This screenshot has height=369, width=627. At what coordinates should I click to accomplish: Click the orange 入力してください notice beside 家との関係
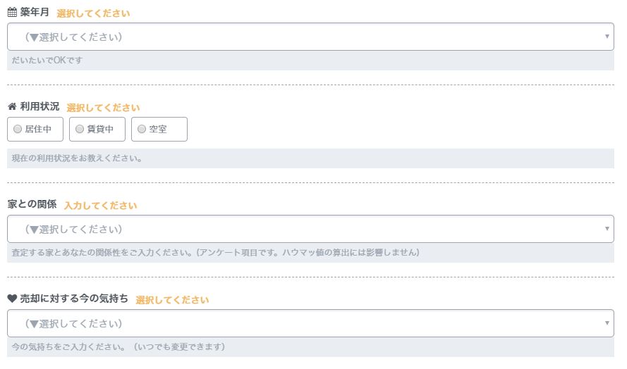click(100, 206)
